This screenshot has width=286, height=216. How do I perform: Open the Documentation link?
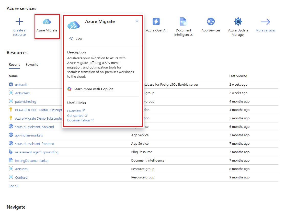[x=81, y=120]
